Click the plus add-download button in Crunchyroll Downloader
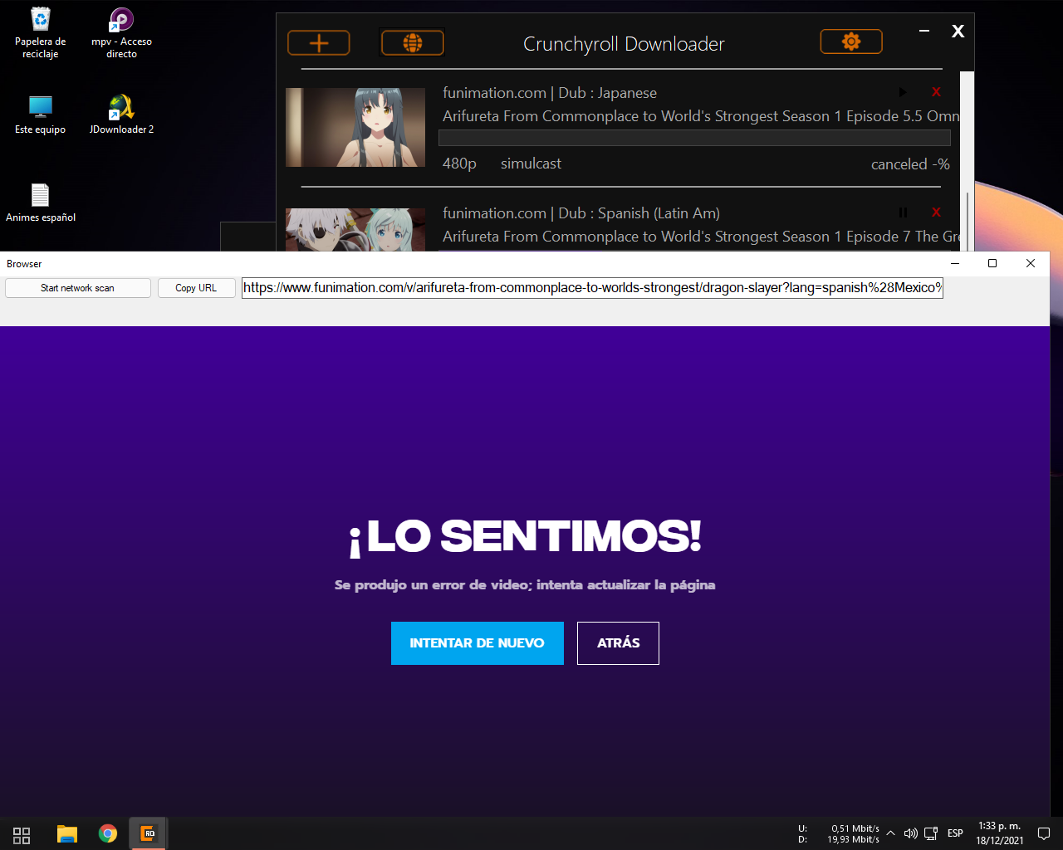The height and width of the screenshot is (850, 1063). click(x=319, y=42)
